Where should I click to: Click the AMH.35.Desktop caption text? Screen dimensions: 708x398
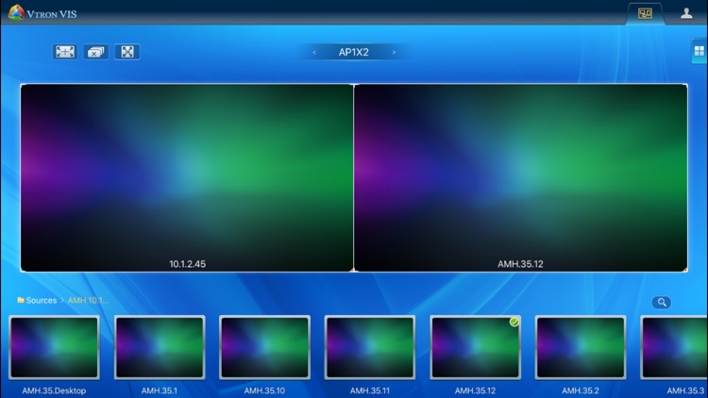click(x=54, y=390)
